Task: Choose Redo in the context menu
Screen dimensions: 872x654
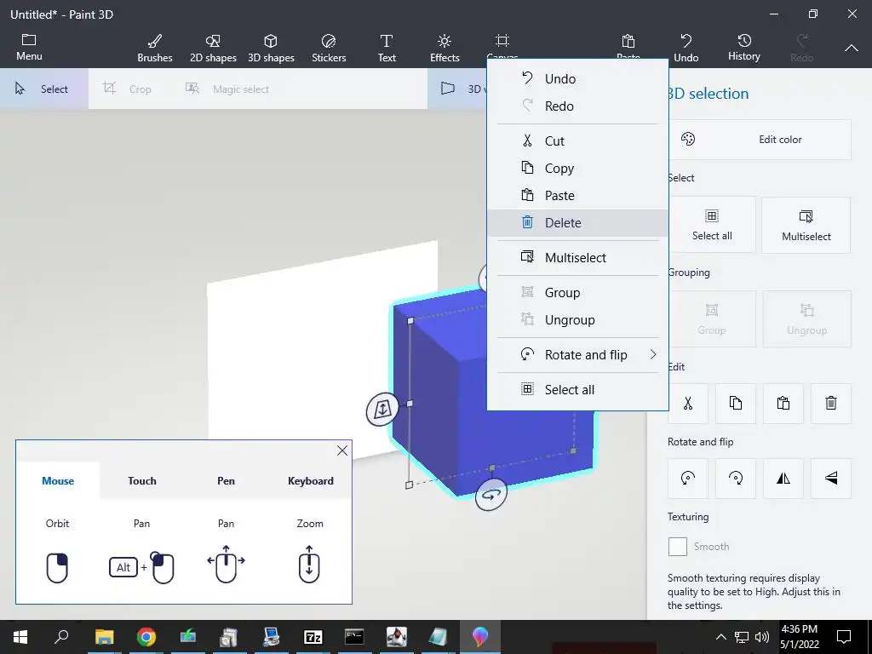Action: (577, 106)
